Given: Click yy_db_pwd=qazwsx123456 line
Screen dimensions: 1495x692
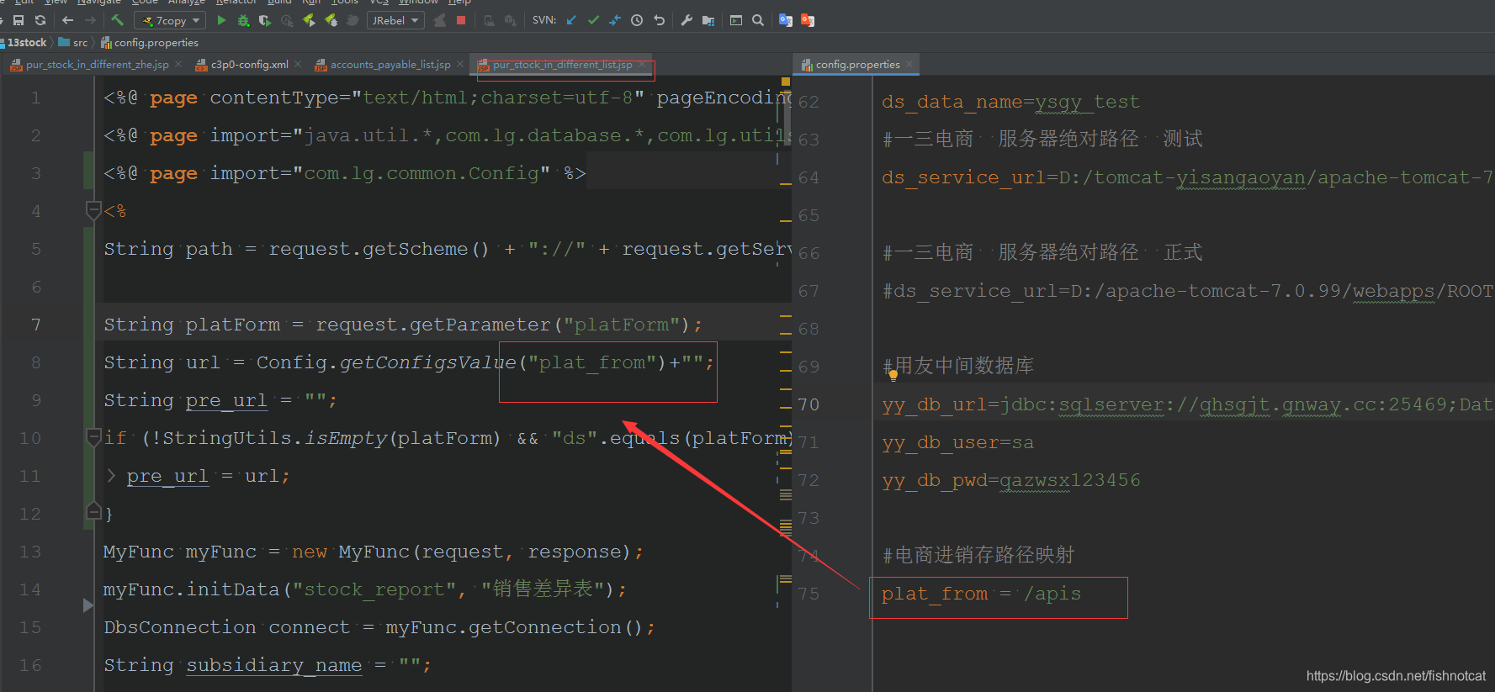Looking at the screenshot, I should (1011, 480).
